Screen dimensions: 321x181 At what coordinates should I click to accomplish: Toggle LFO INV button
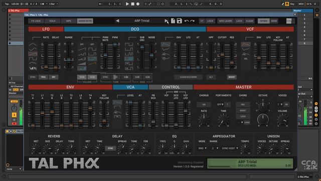click(x=54, y=77)
